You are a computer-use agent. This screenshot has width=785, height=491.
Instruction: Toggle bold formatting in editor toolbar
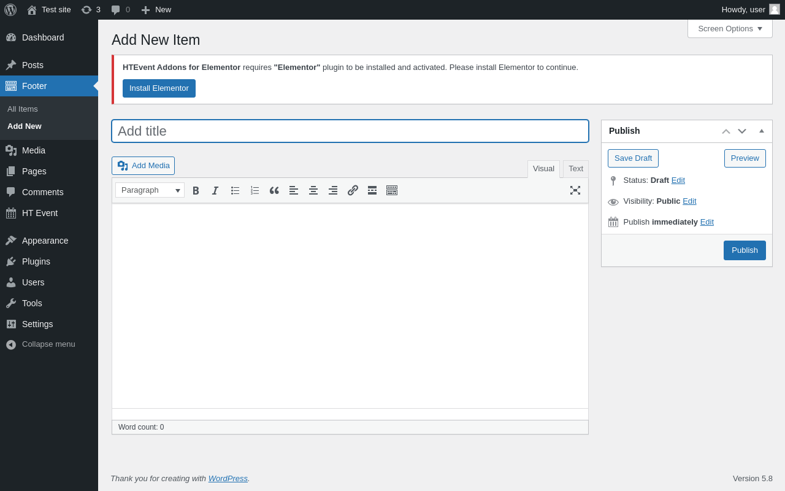[196, 190]
